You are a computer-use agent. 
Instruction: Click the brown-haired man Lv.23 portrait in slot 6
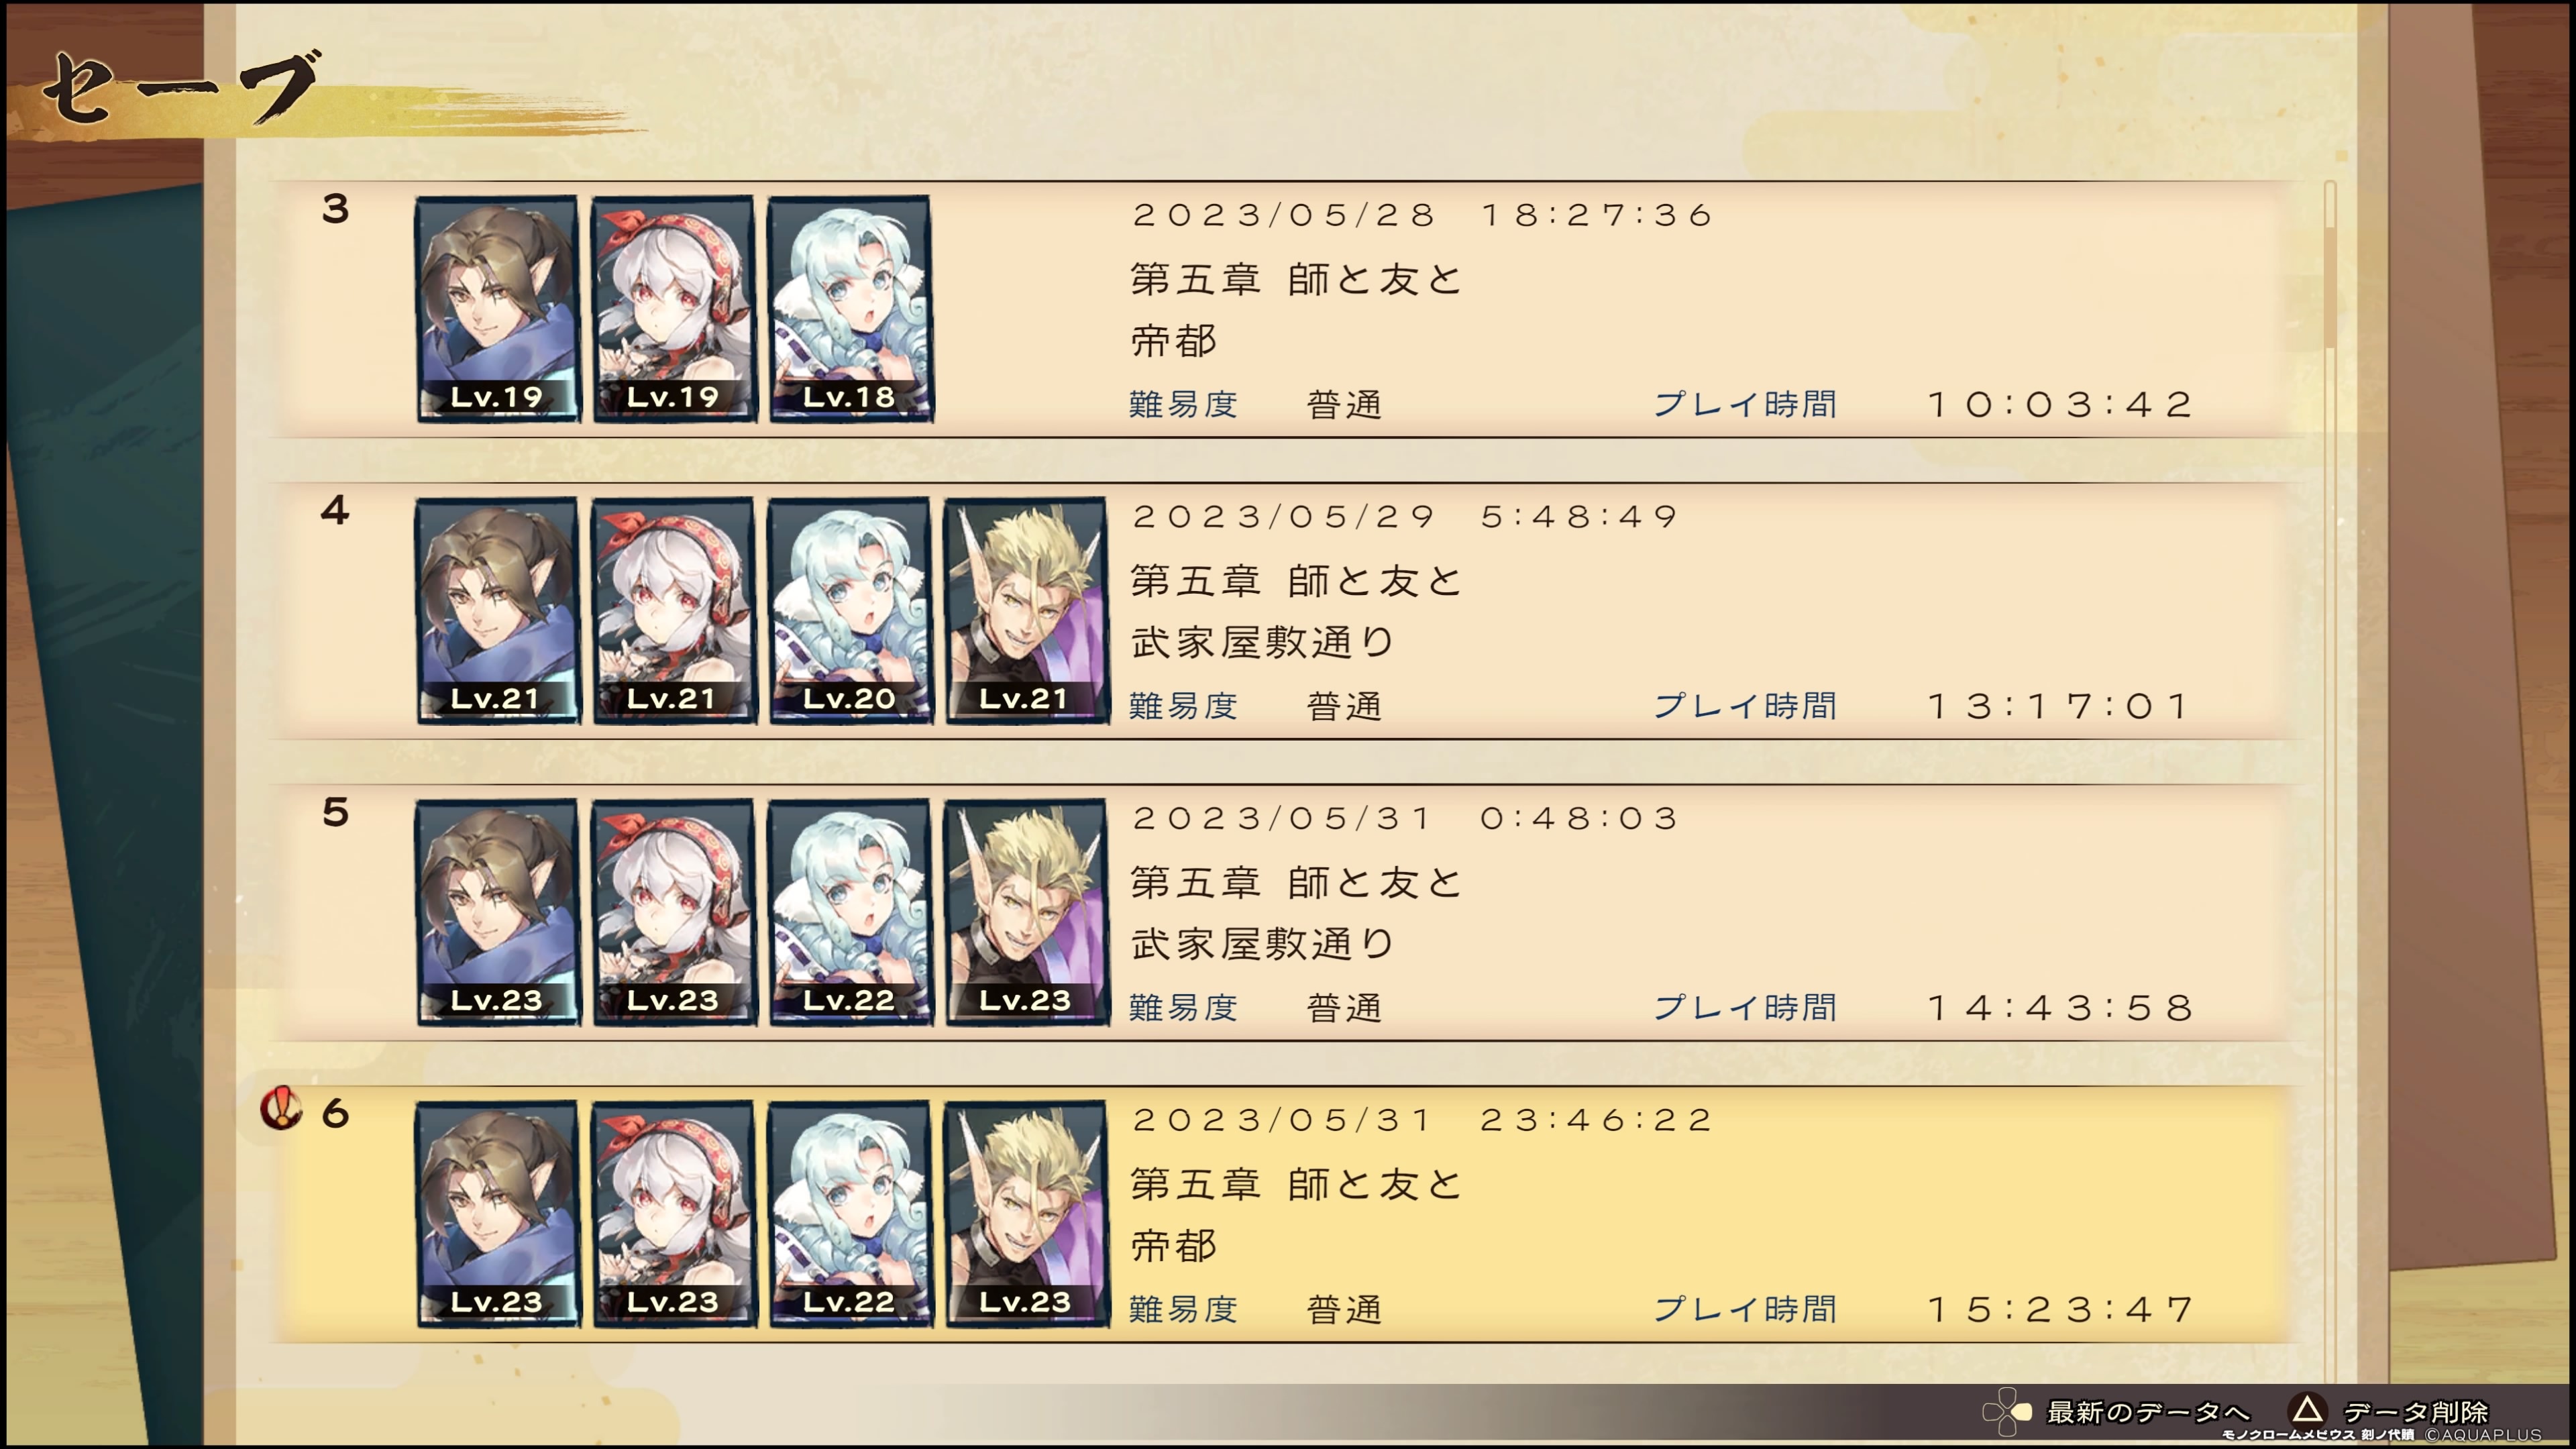click(x=498, y=1214)
